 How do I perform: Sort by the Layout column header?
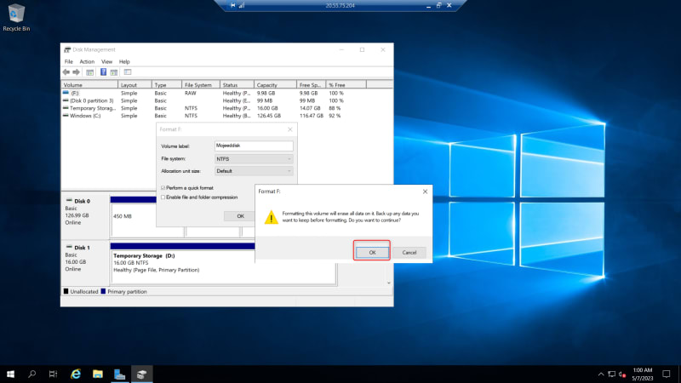point(134,84)
